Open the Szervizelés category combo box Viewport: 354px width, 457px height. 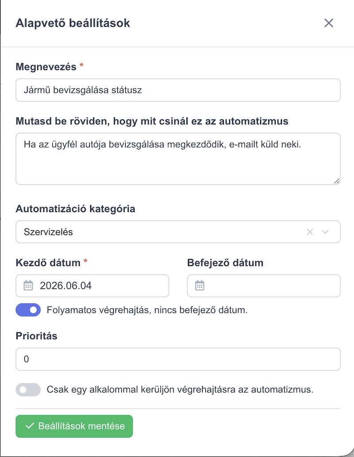178,232
